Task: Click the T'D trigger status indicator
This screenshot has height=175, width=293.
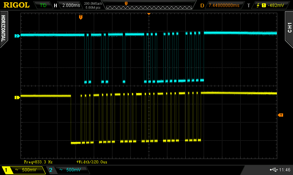Action: tap(43, 5)
